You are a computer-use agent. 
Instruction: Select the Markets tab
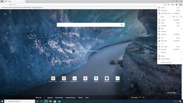click(x=80, y=98)
